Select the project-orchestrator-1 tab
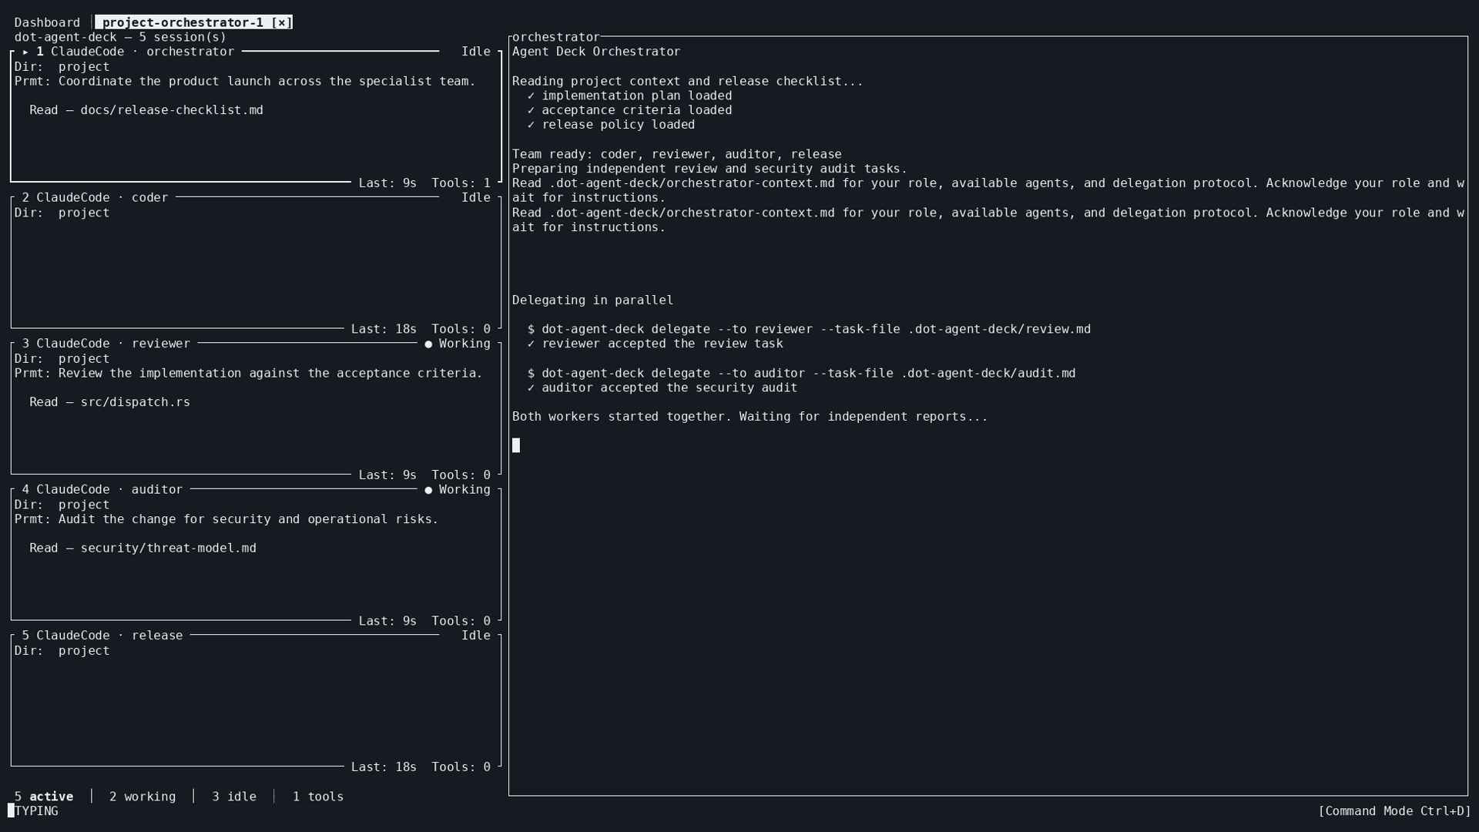 point(183,22)
